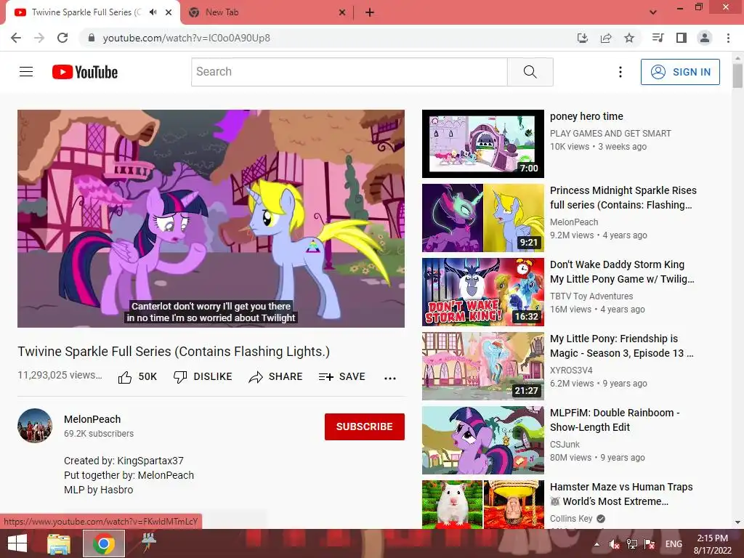Image resolution: width=744 pixels, height=558 pixels.
Task: Click TBTV Toy Adventures channel name
Action: (591, 296)
